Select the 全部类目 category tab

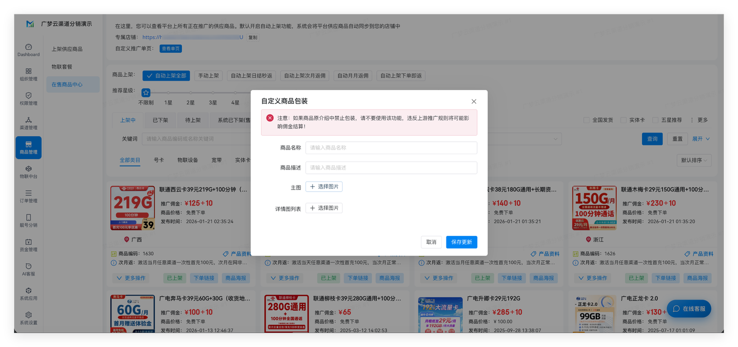pos(130,160)
